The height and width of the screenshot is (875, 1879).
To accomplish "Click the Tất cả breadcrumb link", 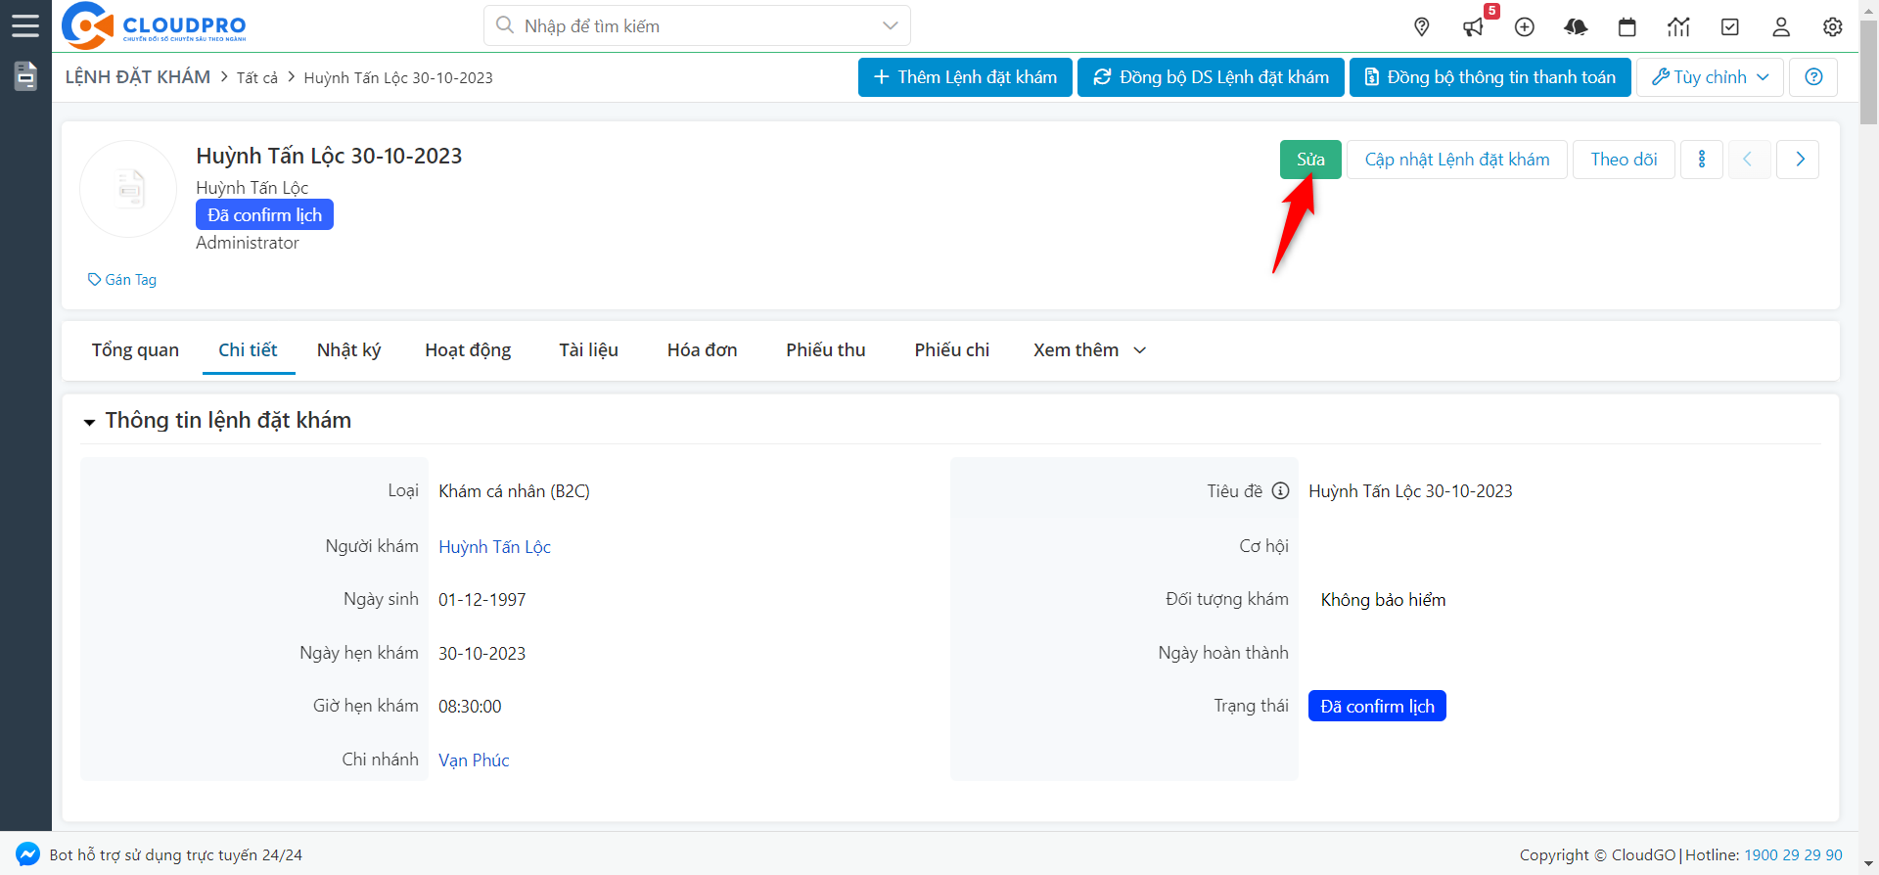I will 257,77.
